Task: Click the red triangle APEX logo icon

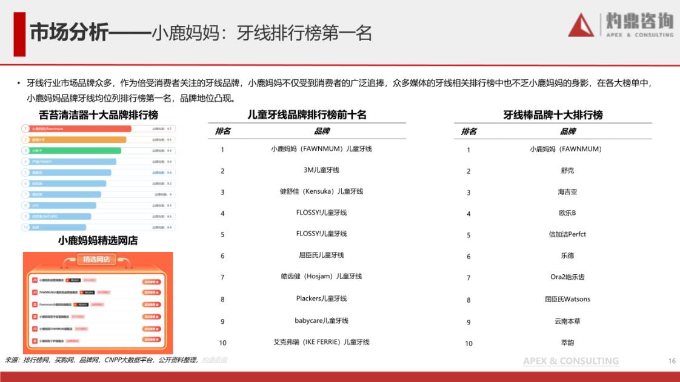Action: (581, 25)
